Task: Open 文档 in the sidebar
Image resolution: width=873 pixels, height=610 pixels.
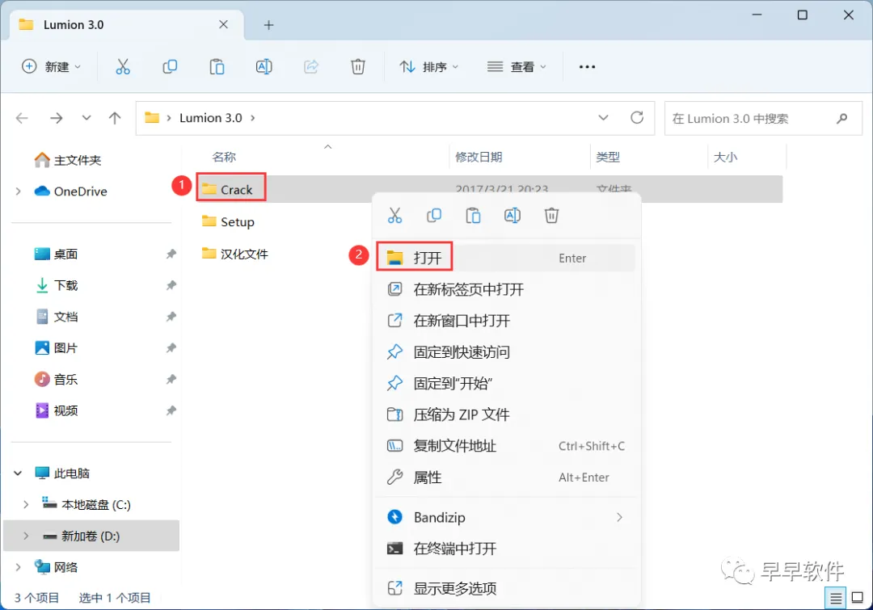Action: 57,317
